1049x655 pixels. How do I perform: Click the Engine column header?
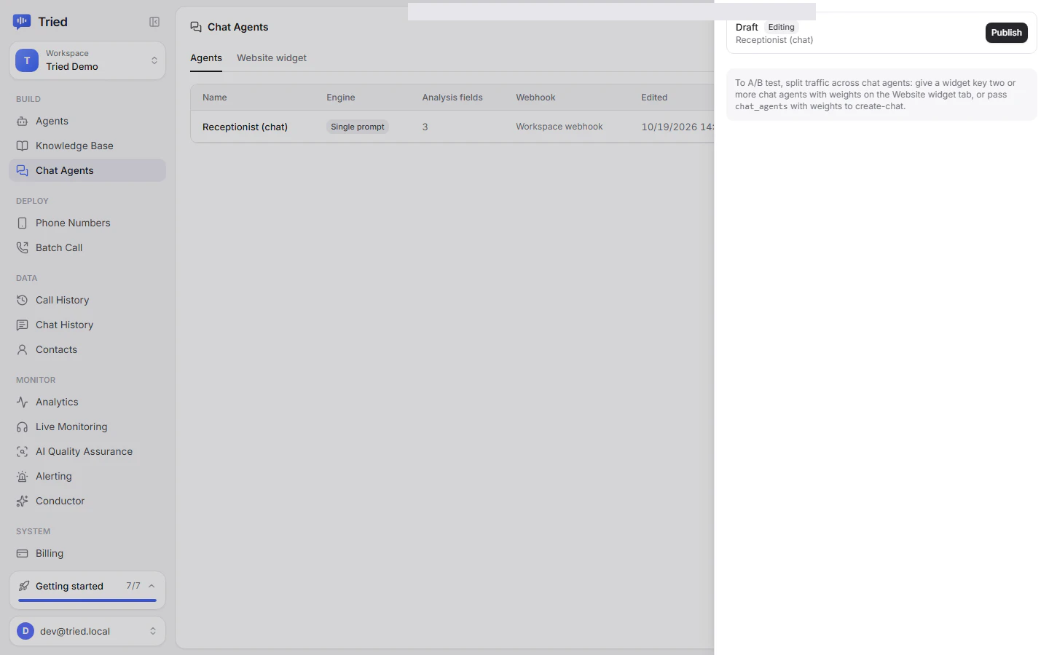pos(341,98)
